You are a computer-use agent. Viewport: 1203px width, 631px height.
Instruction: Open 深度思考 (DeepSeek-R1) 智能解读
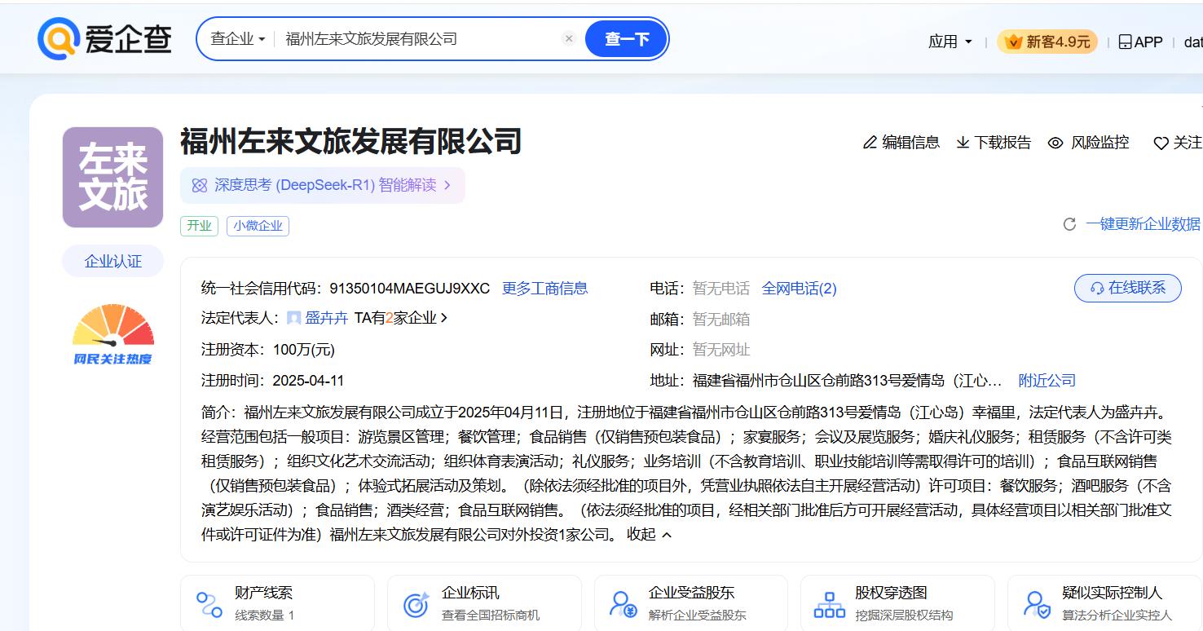323,185
